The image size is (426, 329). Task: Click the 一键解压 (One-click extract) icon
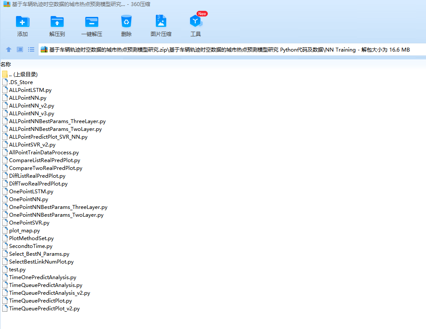[91, 22]
